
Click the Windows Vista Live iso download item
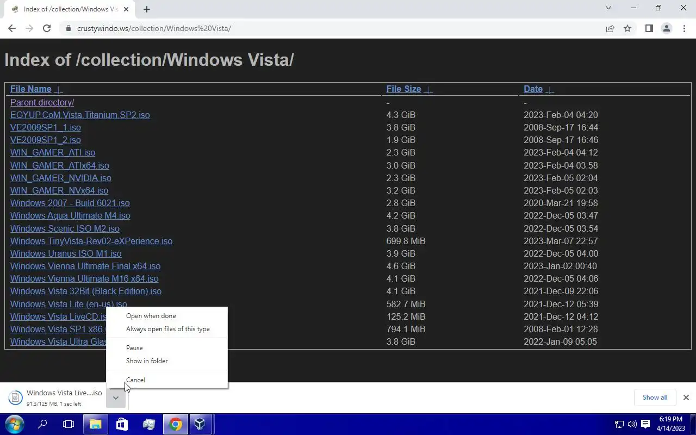56,397
